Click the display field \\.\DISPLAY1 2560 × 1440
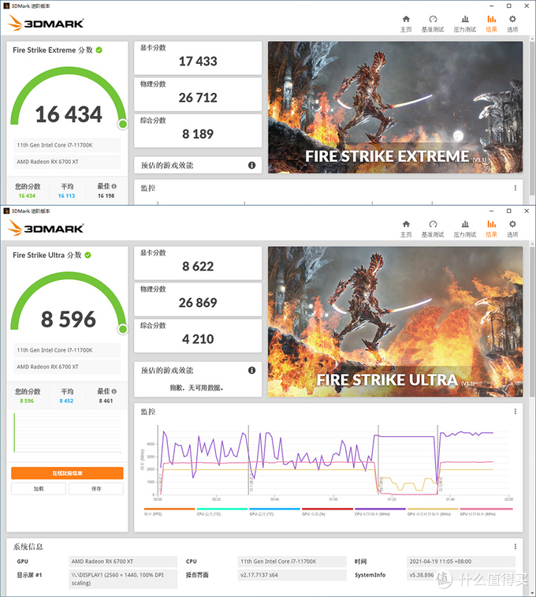536x597 pixels. point(123,579)
